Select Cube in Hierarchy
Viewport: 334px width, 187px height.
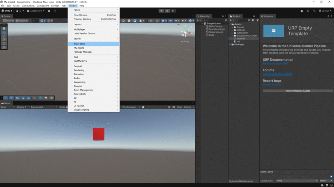coord(211,35)
